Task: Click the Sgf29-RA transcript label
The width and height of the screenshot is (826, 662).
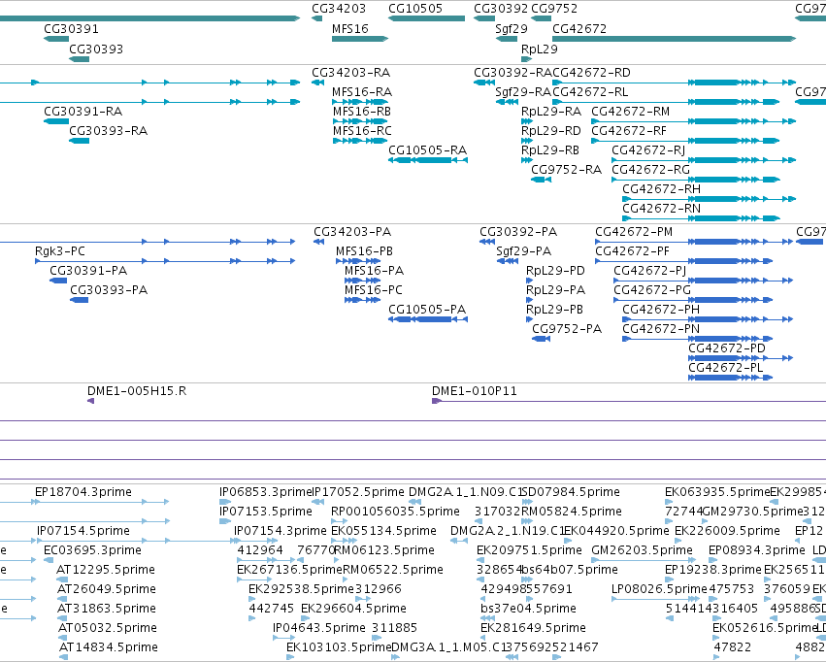Action: [523, 91]
